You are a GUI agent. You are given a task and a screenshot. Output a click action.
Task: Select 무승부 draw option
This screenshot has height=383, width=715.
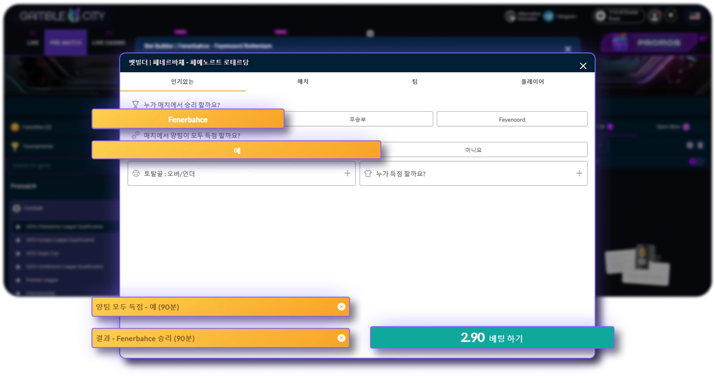[358, 119]
